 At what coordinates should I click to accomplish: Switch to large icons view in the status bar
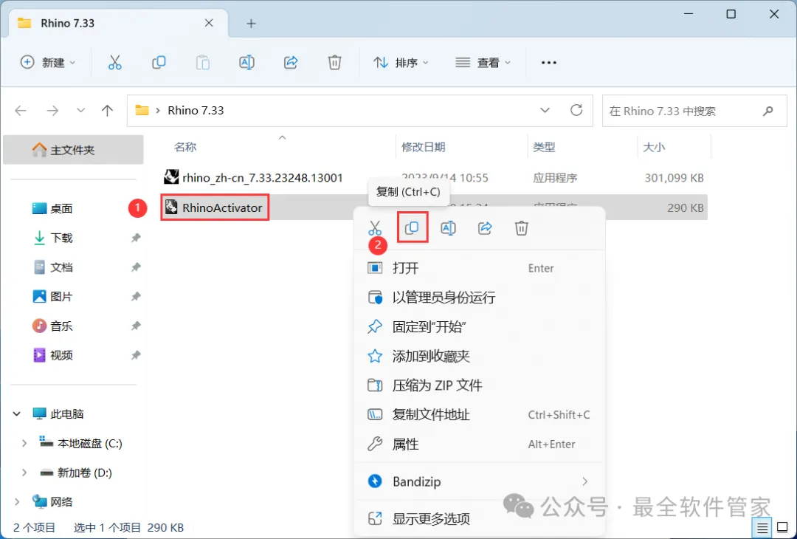tap(783, 528)
